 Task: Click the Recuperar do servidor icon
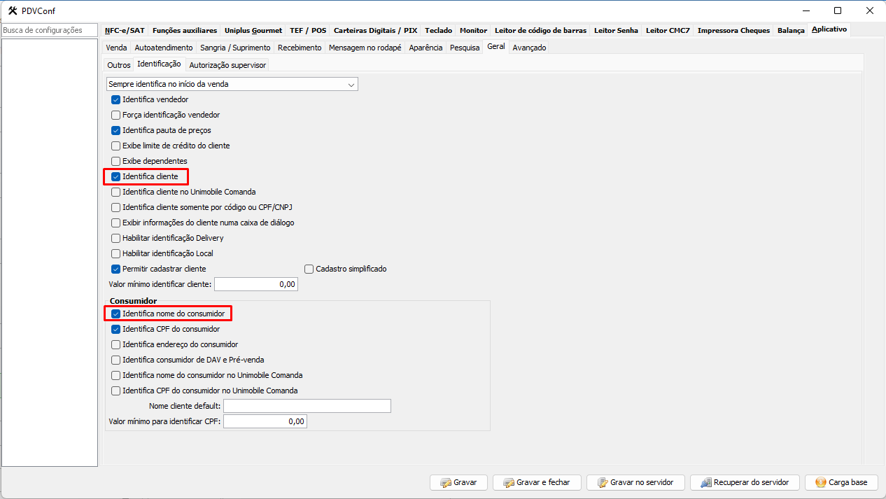coord(705,483)
